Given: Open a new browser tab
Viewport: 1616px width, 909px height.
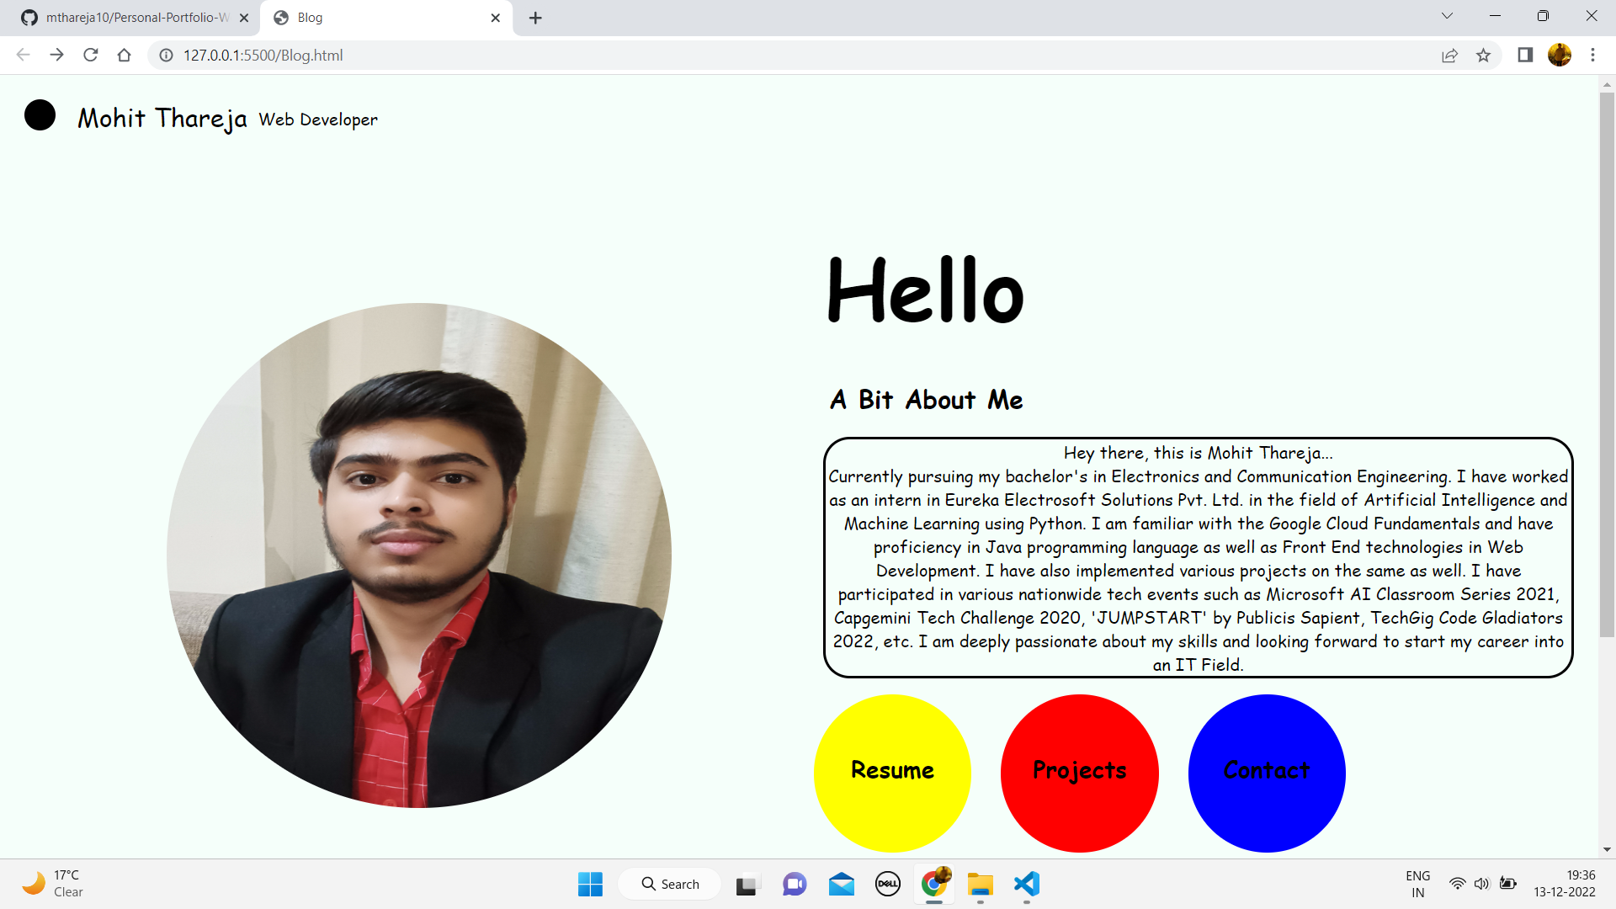Looking at the screenshot, I should click(535, 18).
